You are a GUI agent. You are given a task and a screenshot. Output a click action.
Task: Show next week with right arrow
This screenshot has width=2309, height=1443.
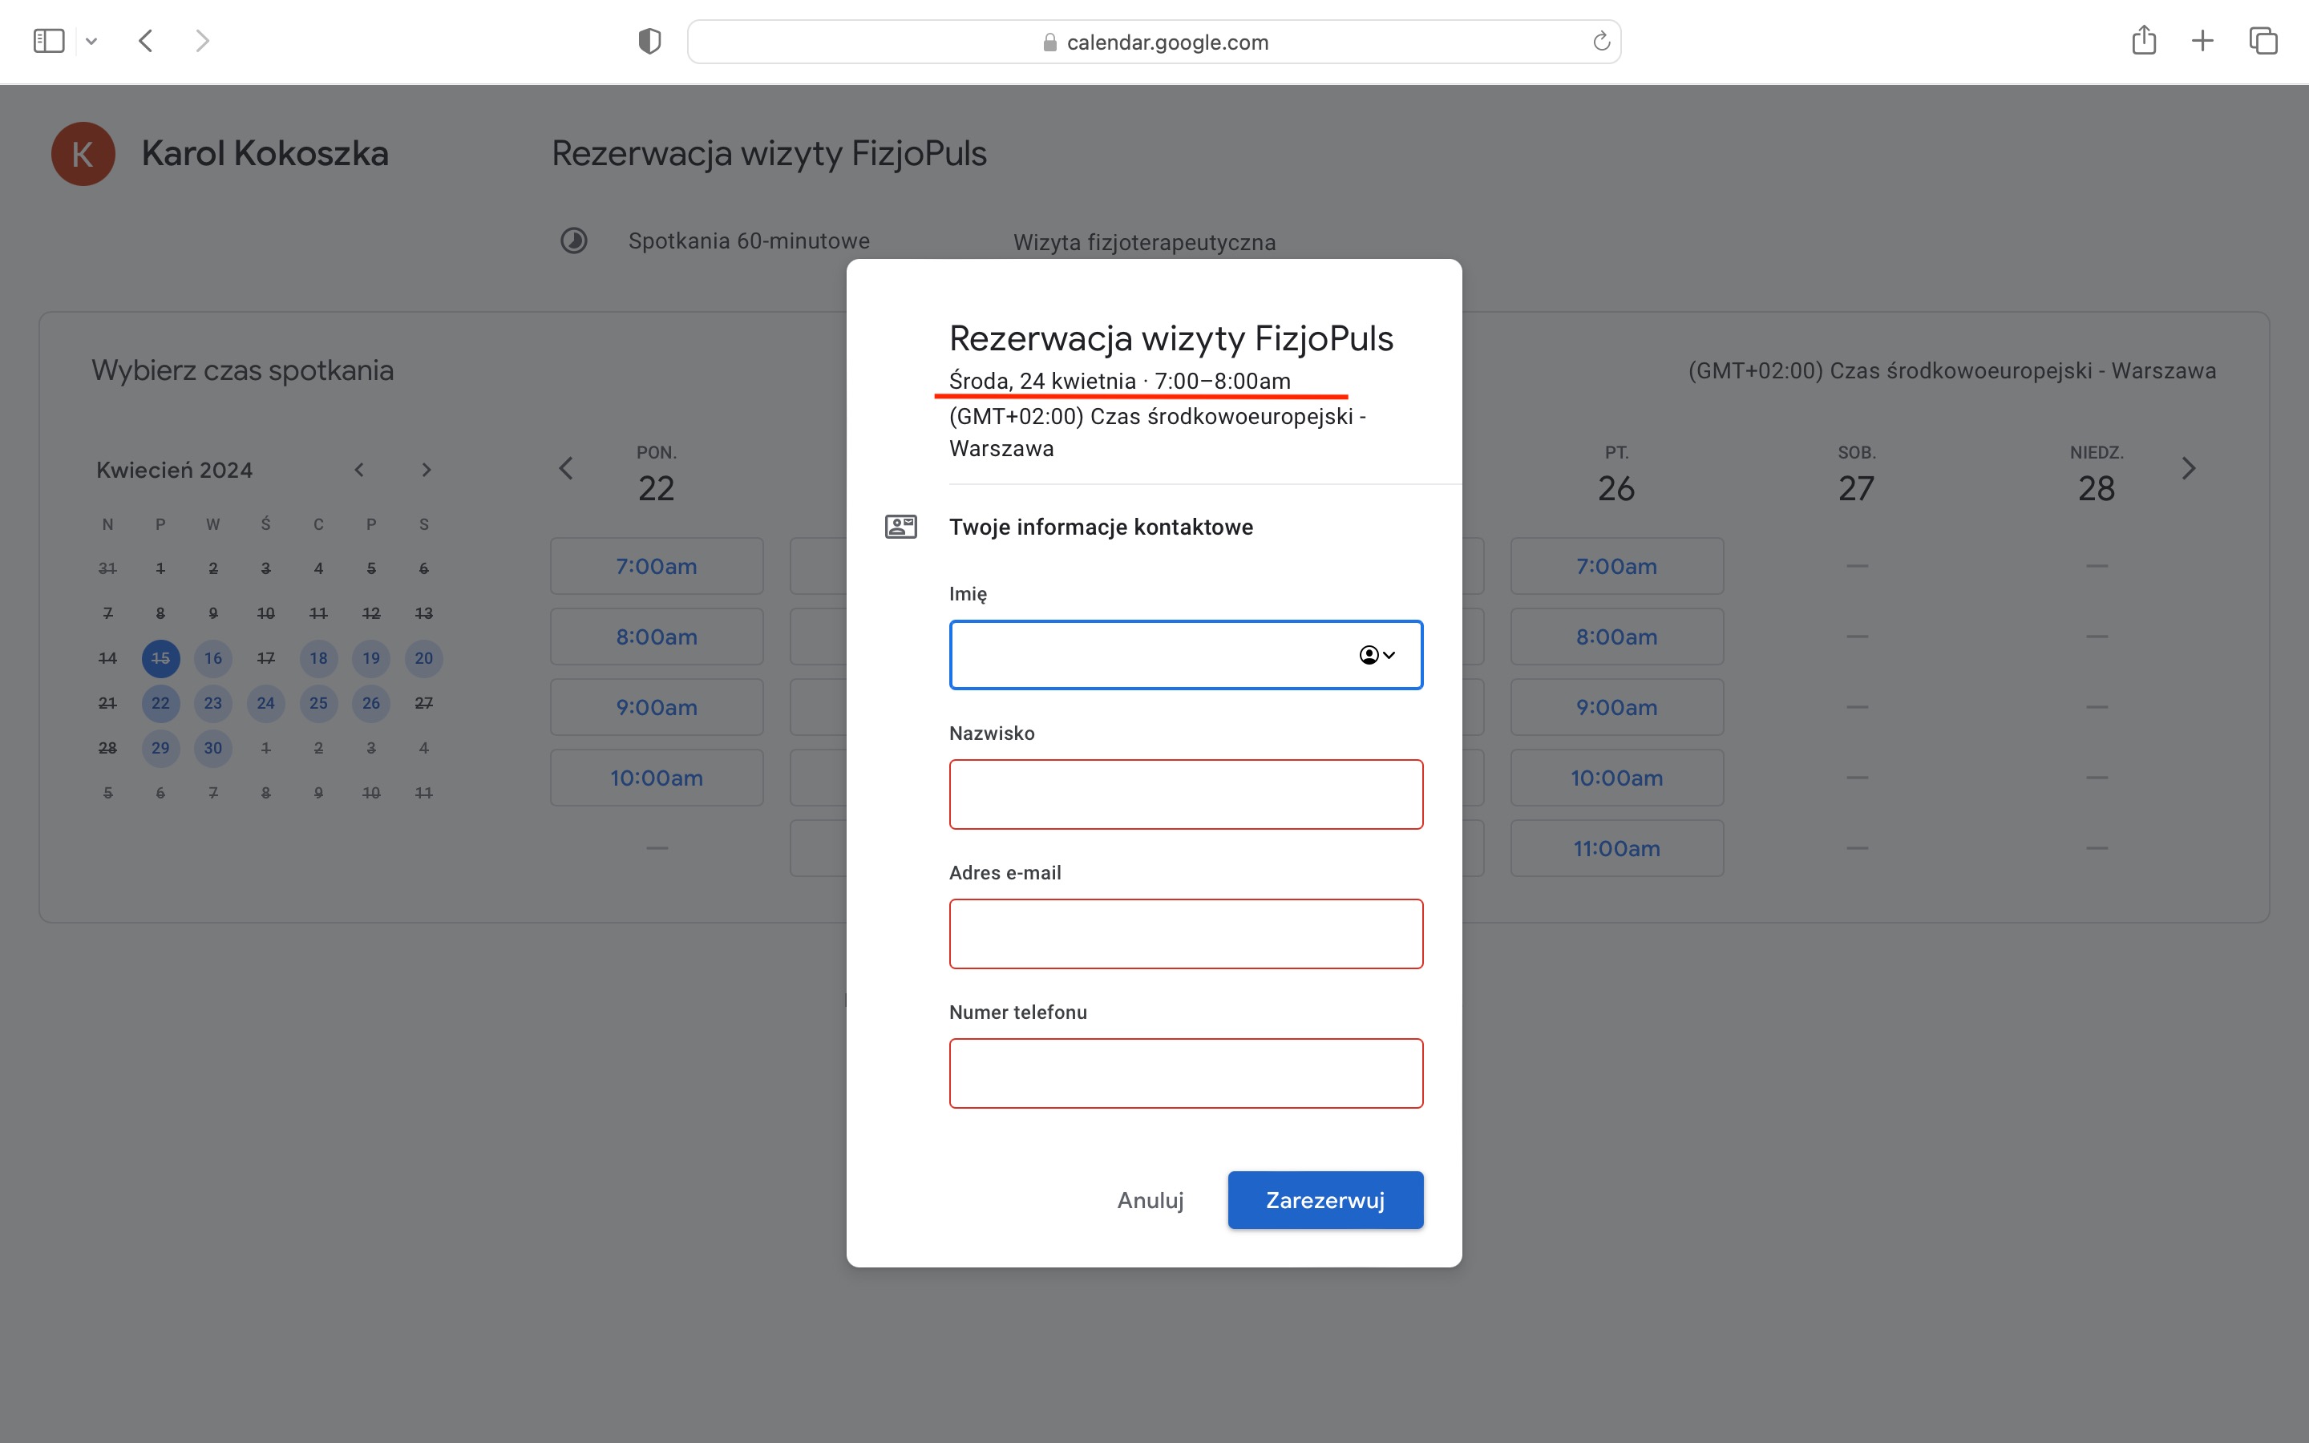click(2189, 469)
